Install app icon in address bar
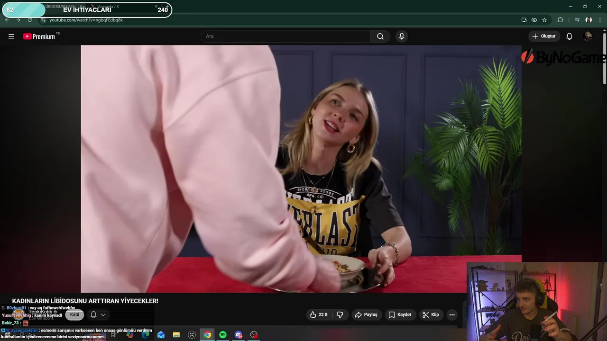This screenshot has height=341, width=607. pos(524,20)
